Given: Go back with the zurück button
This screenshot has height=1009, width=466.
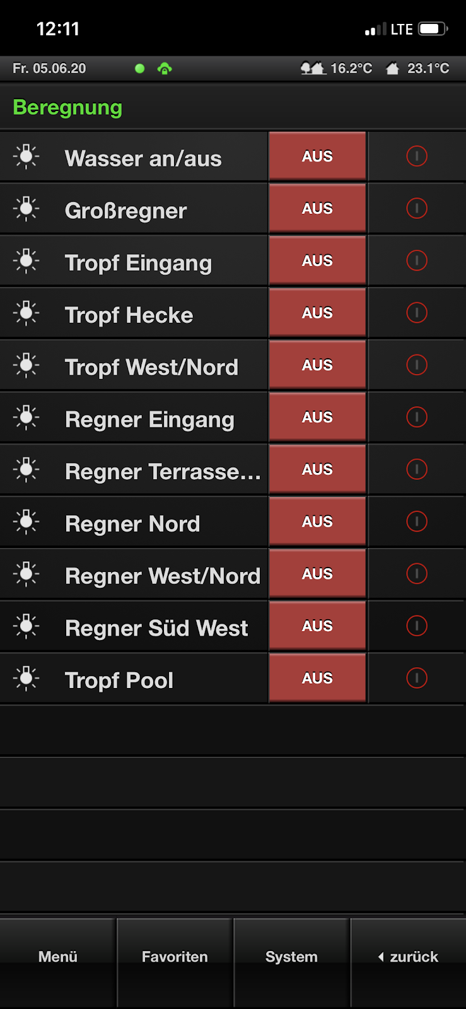Looking at the screenshot, I should [x=408, y=957].
